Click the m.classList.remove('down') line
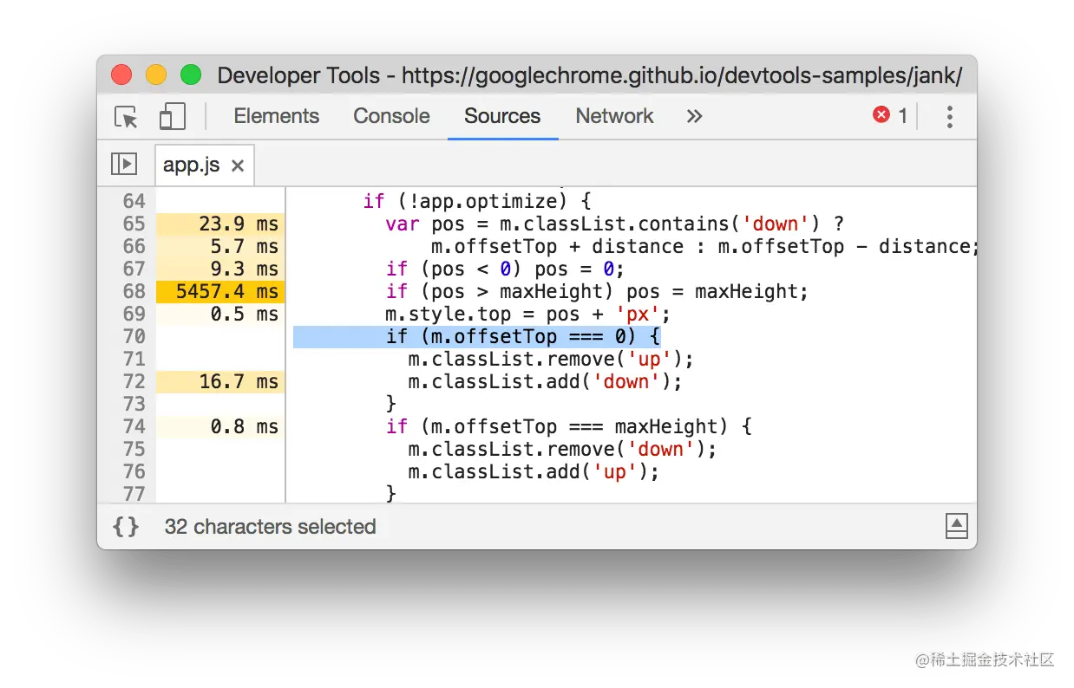 [562, 449]
